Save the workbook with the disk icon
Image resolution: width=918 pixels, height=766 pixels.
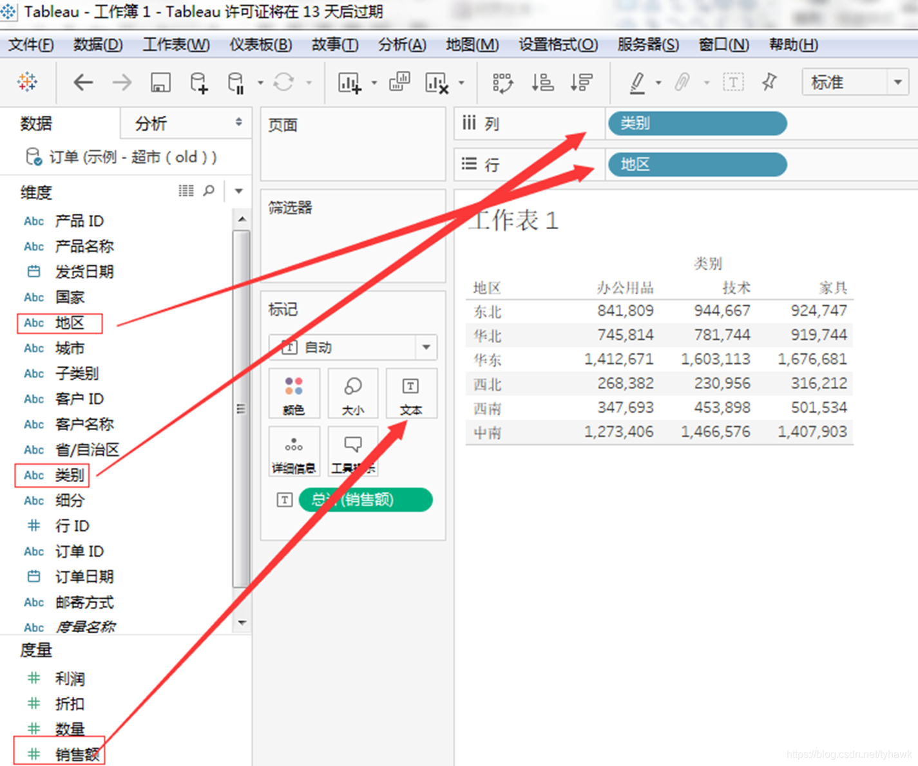[x=160, y=82]
